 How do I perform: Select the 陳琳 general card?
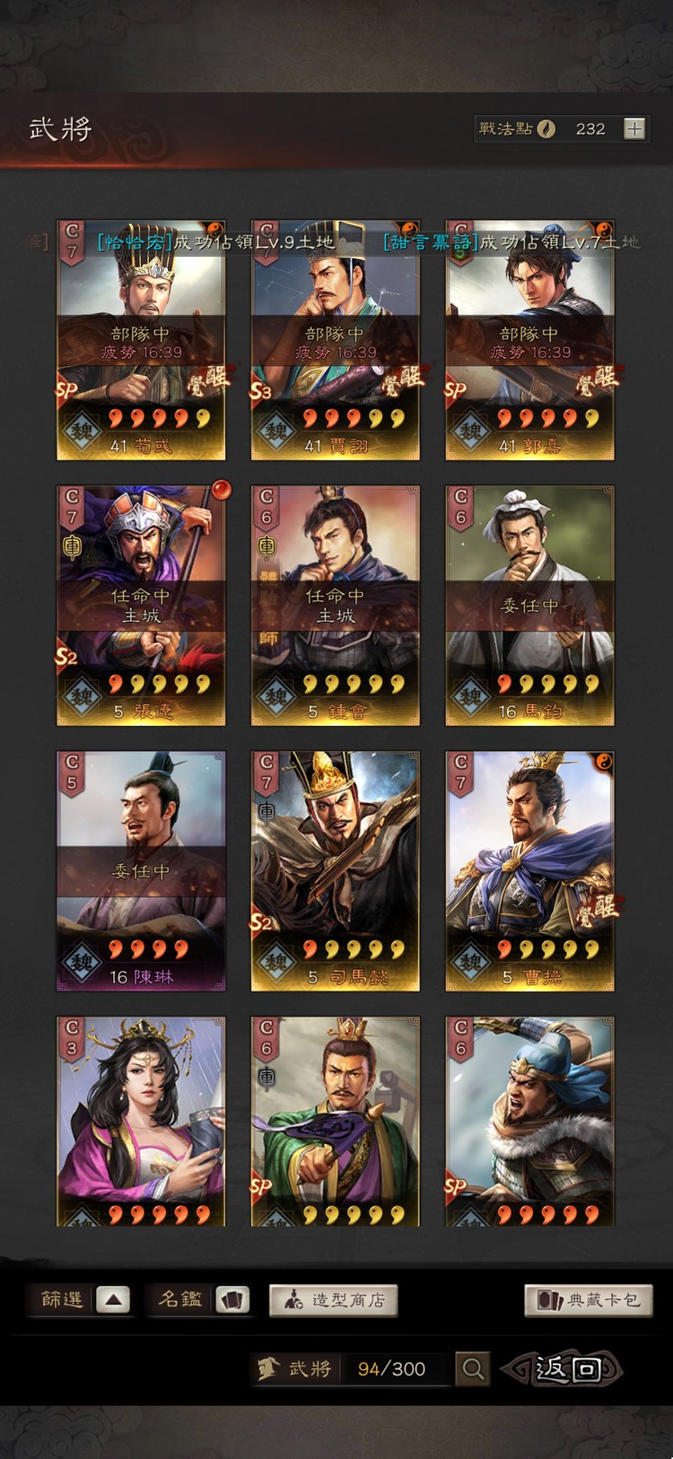pos(141,871)
